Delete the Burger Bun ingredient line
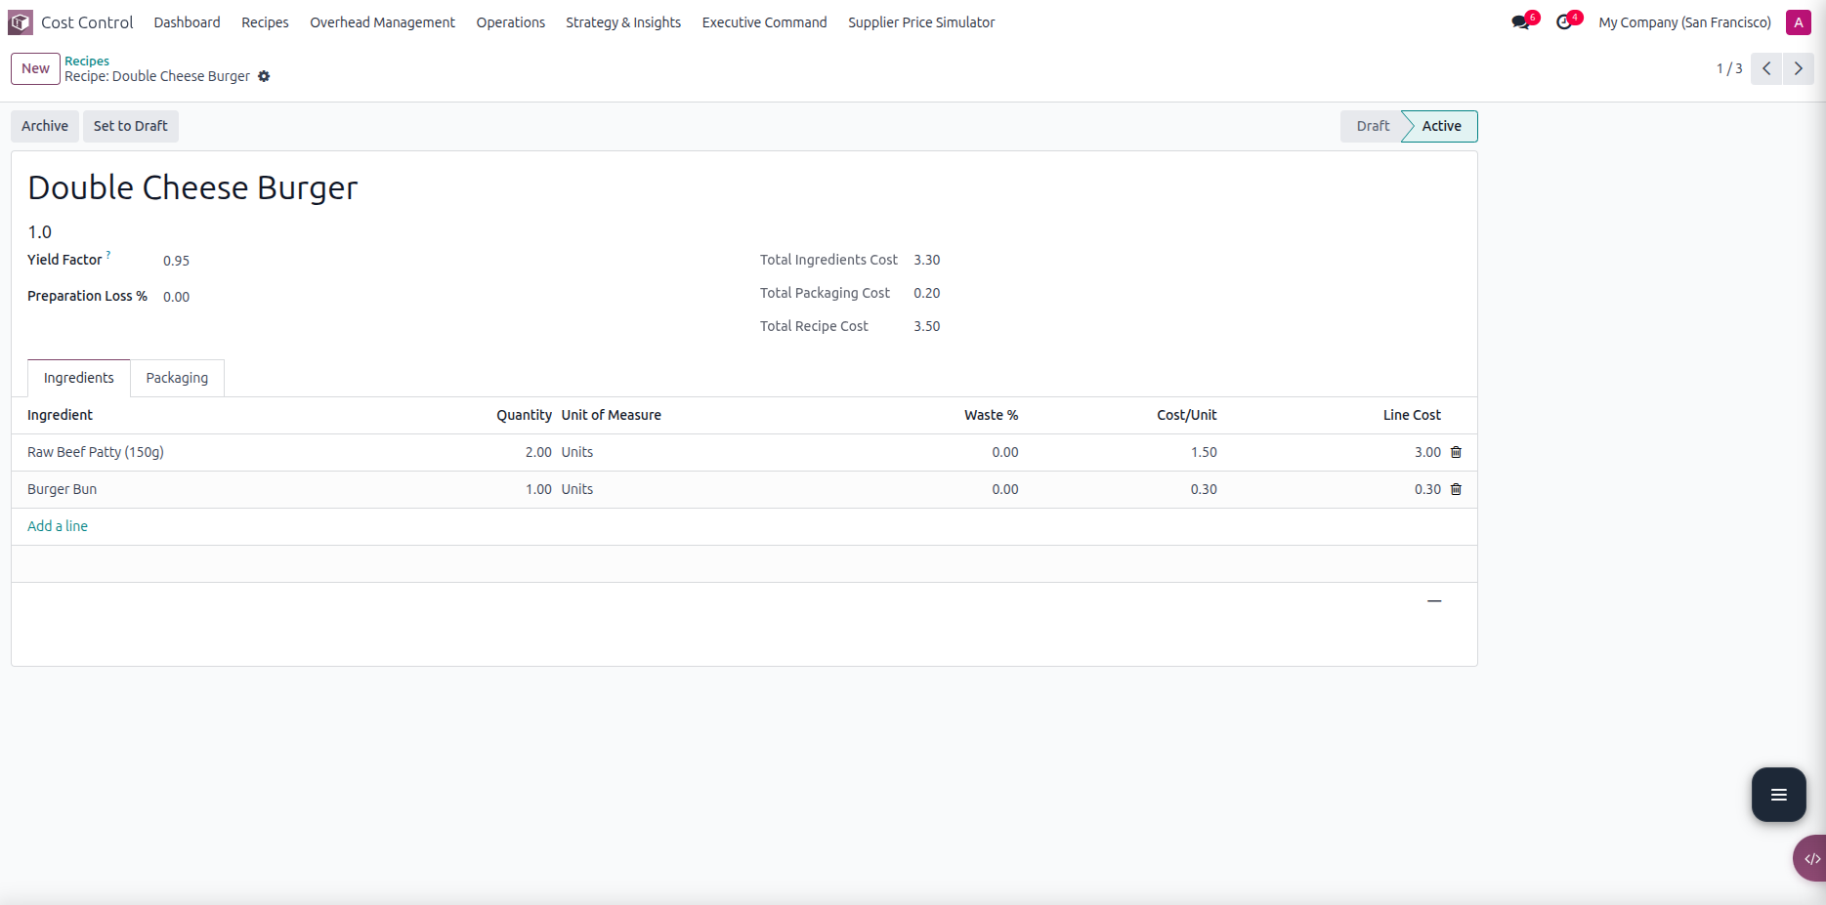 (x=1456, y=489)
